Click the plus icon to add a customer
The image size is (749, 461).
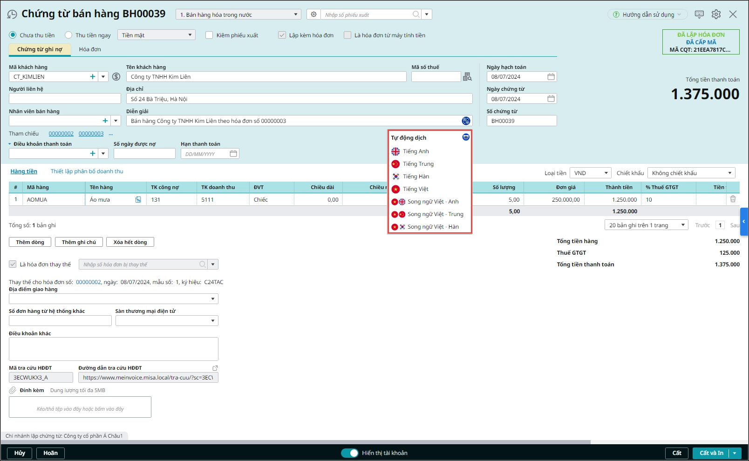click(x=93, y=77)
